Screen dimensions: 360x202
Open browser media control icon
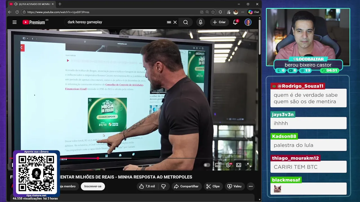228,12
